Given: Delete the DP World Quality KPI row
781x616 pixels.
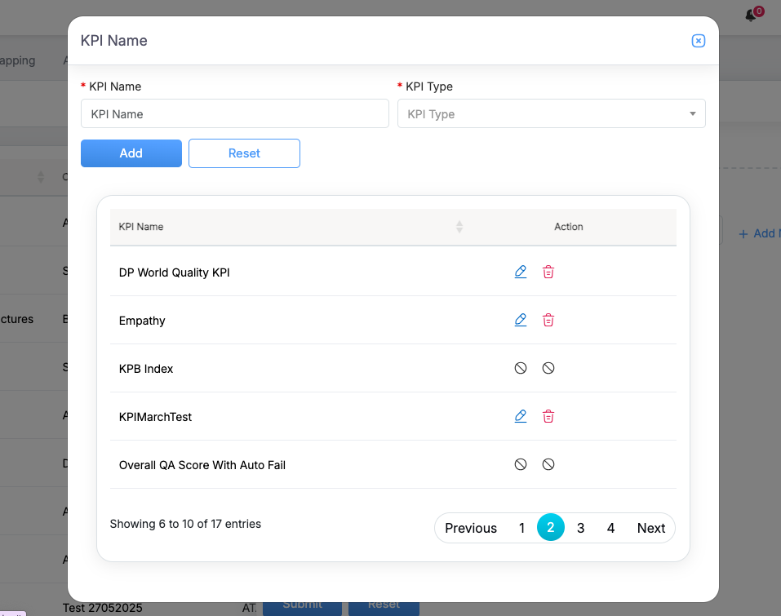Looking at the screenshot, I should pos(548,272).
